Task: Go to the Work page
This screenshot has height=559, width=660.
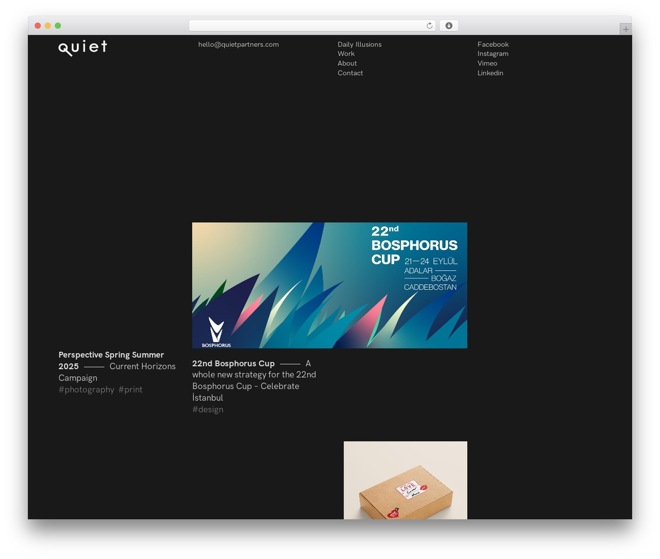Action: click(346, 54)
